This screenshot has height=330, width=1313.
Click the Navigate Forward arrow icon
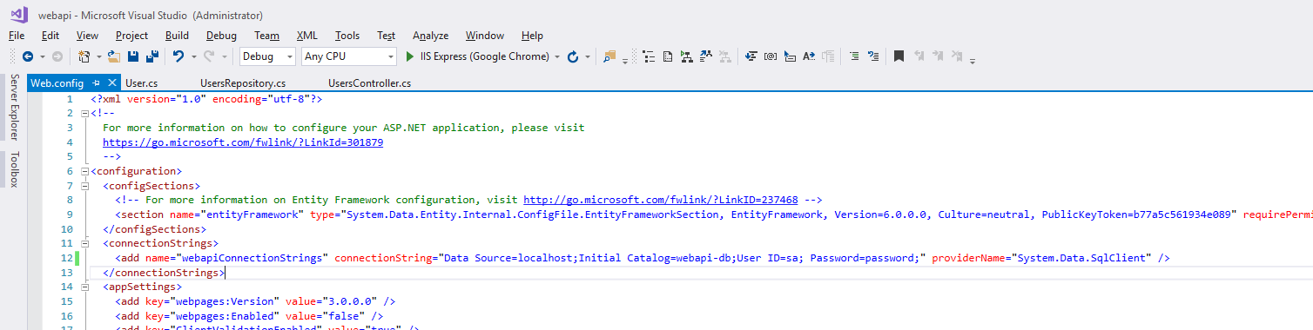pyautogui.click(x=57, y=56)
